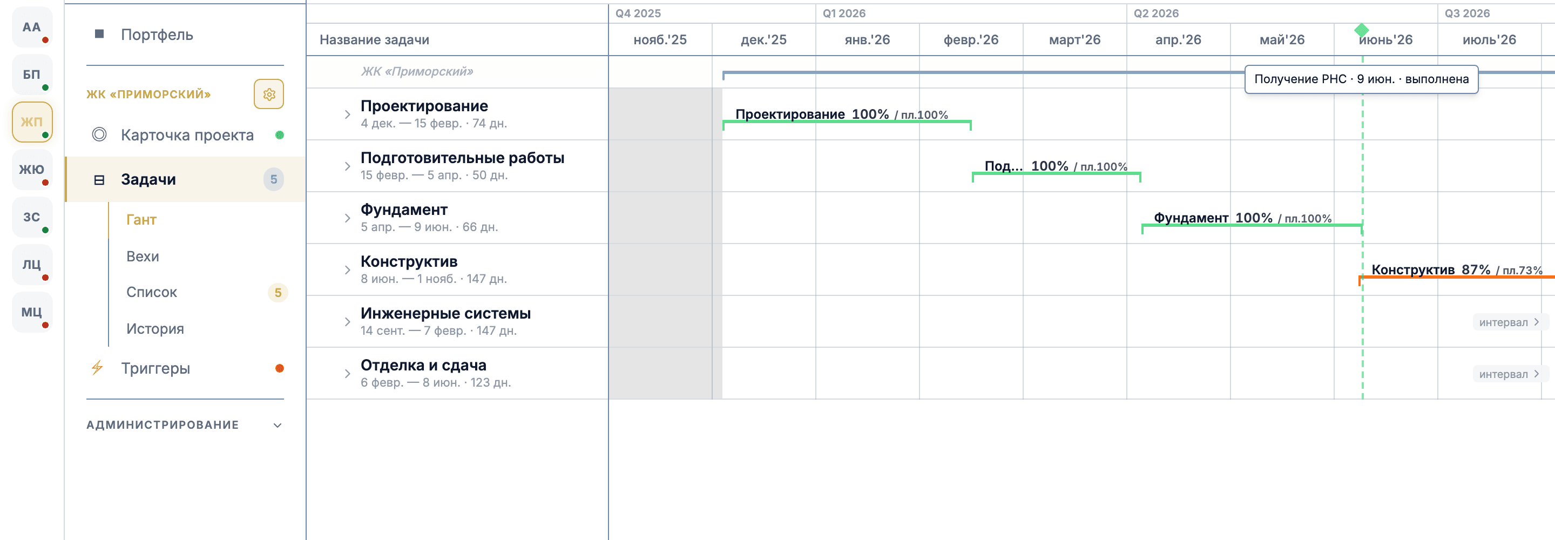Switch to the Гант view
1555x540 pixels.
[x=141, y=220]
